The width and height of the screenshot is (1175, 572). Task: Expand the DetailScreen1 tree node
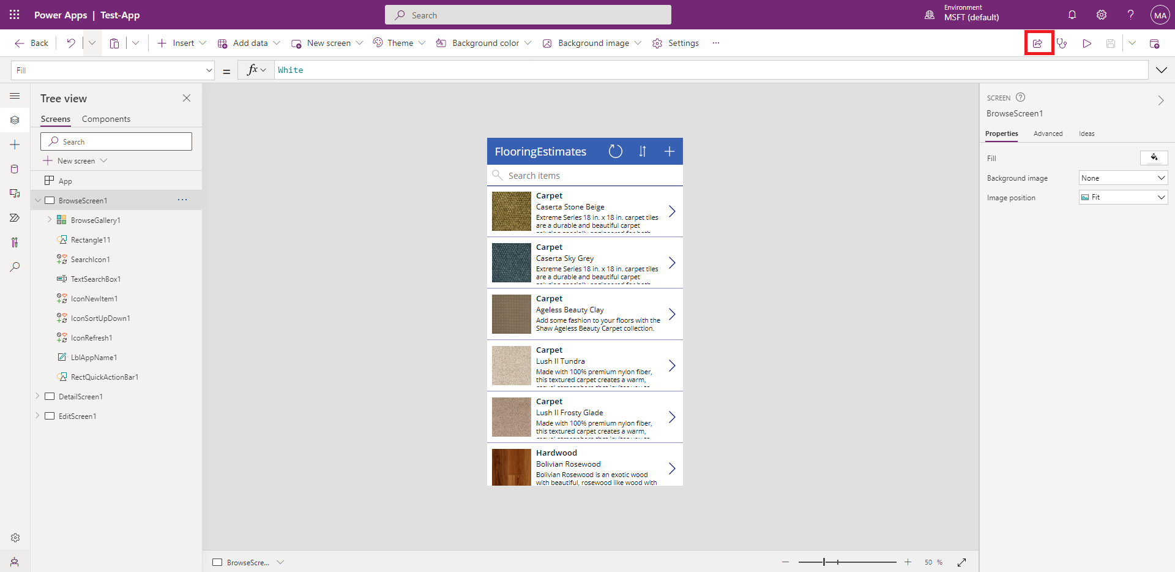[x=37, y=396]
